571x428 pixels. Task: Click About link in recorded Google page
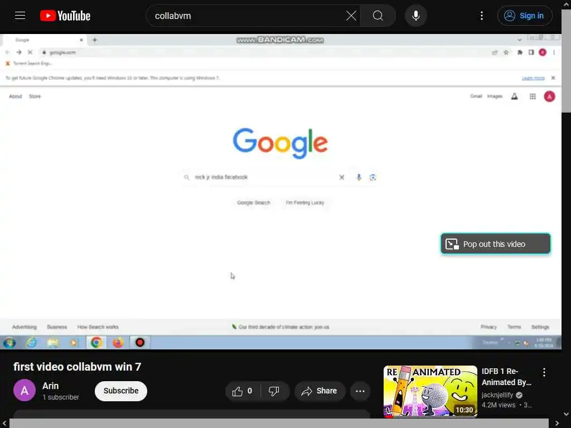point(16,96)
